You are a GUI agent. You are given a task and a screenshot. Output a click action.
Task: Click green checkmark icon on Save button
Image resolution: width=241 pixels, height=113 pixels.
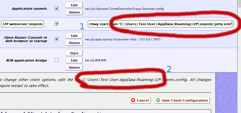(158, 100)
